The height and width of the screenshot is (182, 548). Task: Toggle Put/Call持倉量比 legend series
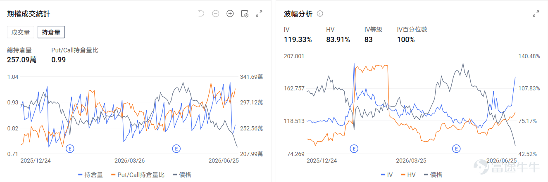[138, 175]
